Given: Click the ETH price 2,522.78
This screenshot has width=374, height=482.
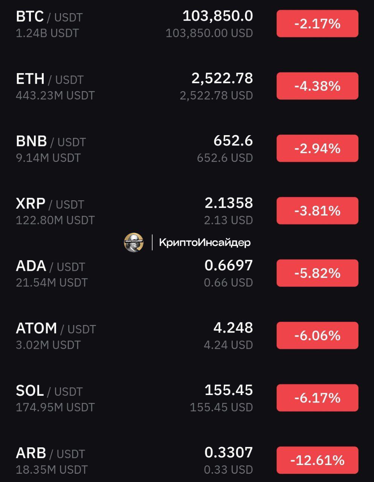Looking at the screenshot, I should click(x=222, y=78).
